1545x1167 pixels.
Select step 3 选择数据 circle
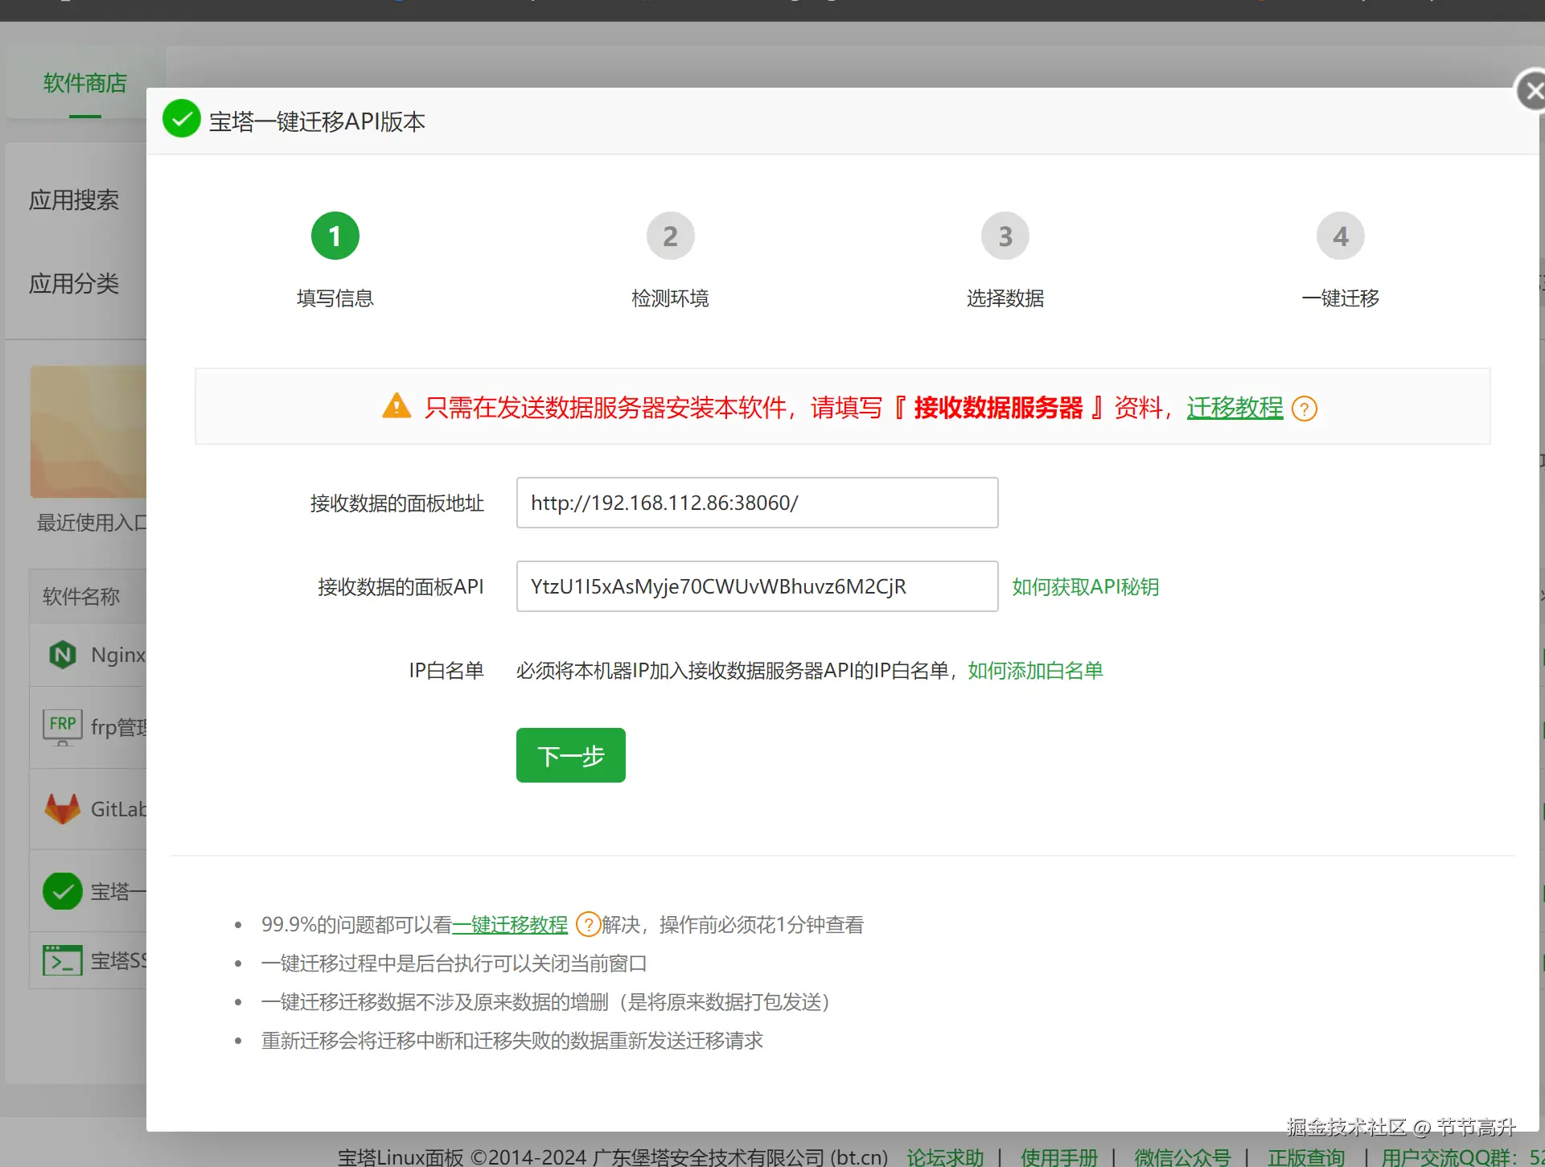pyautogui.click(x=1005, y=236)
